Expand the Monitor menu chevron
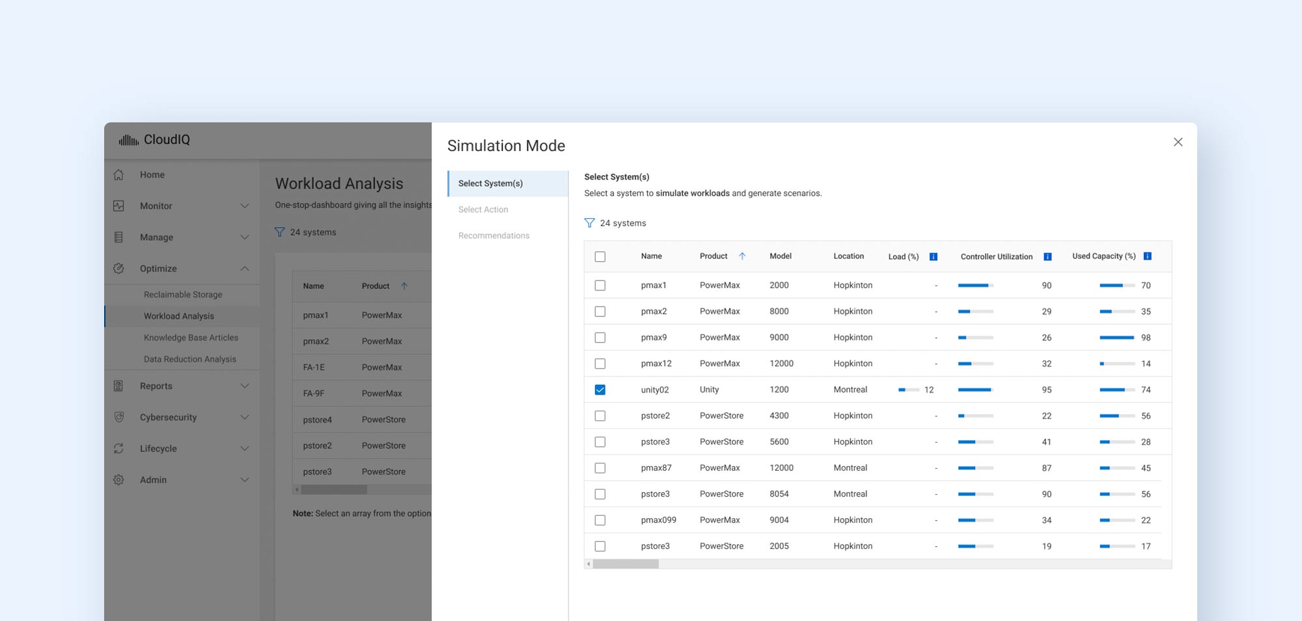 click(x=245, y=206)
